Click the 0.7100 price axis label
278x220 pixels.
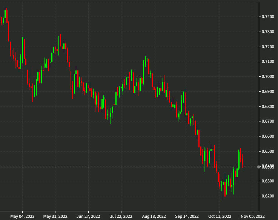268,62
